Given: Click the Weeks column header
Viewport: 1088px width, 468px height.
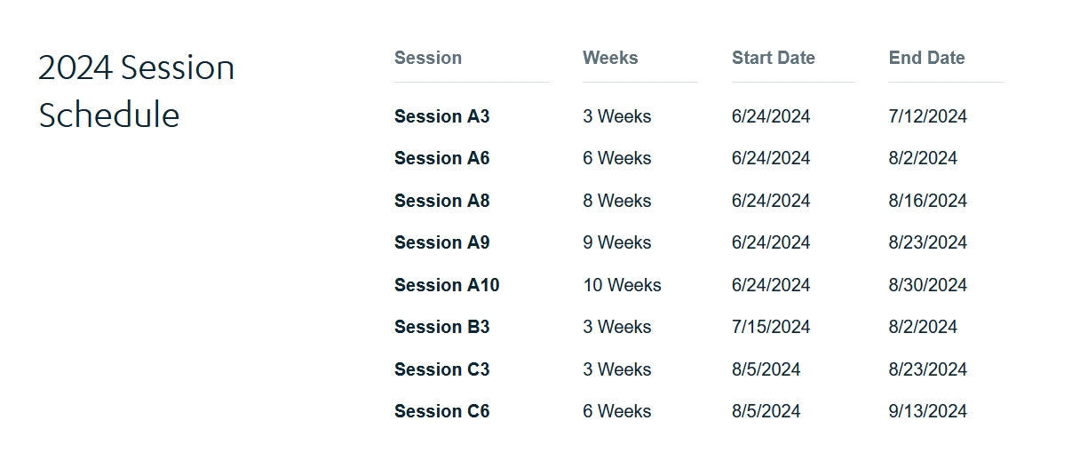Looking at the screenshot, I should [610, 58].
